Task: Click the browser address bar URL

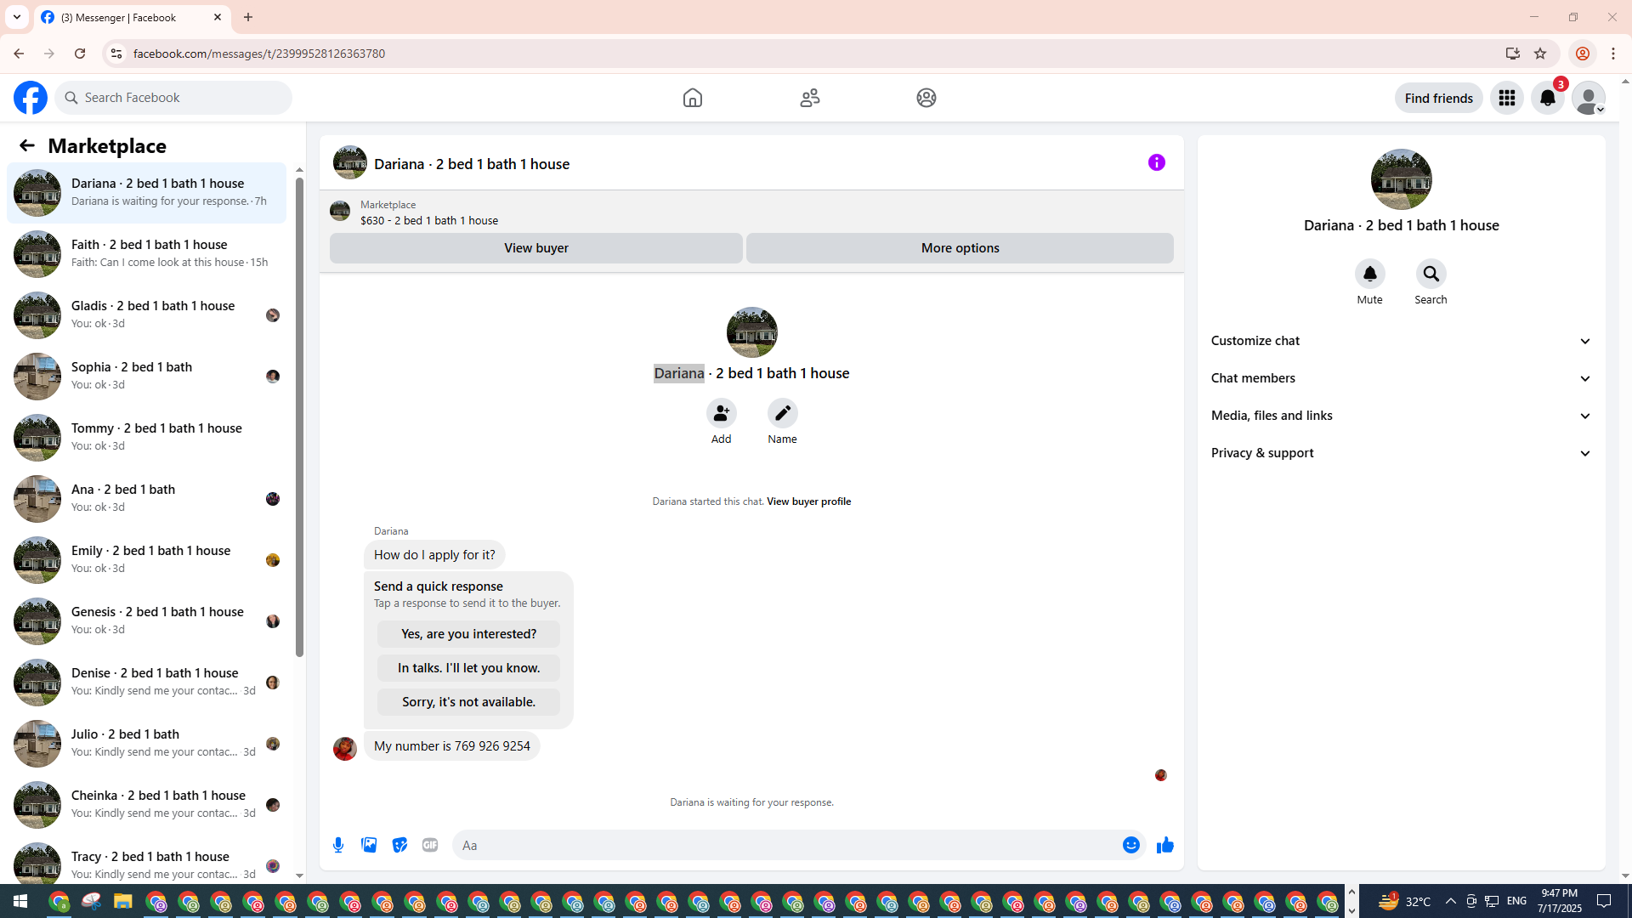Action: pos(259,54)
